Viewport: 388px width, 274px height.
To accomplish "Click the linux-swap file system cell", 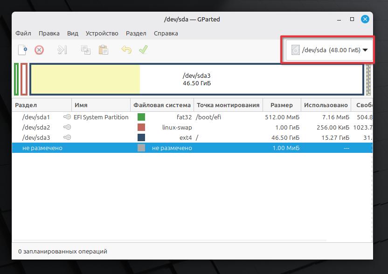I will click(x=177, y=127).
